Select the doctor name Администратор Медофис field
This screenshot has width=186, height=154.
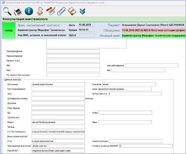[41, 30]
